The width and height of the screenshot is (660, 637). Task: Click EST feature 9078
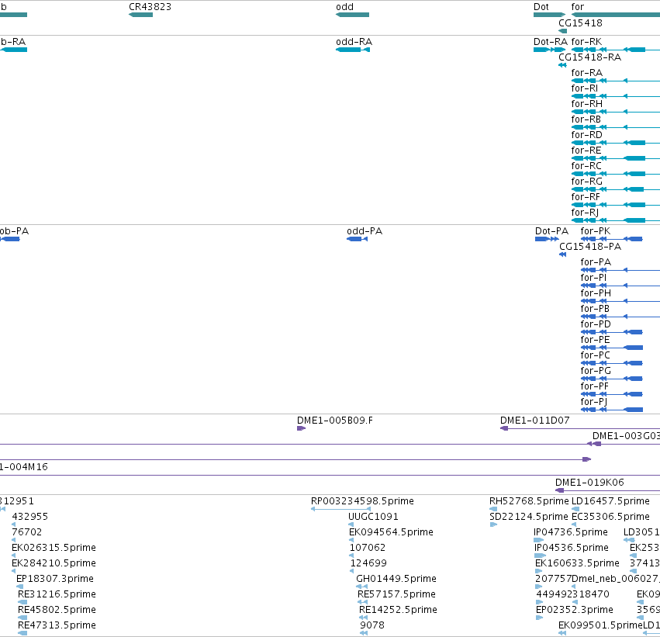point(364,634)
